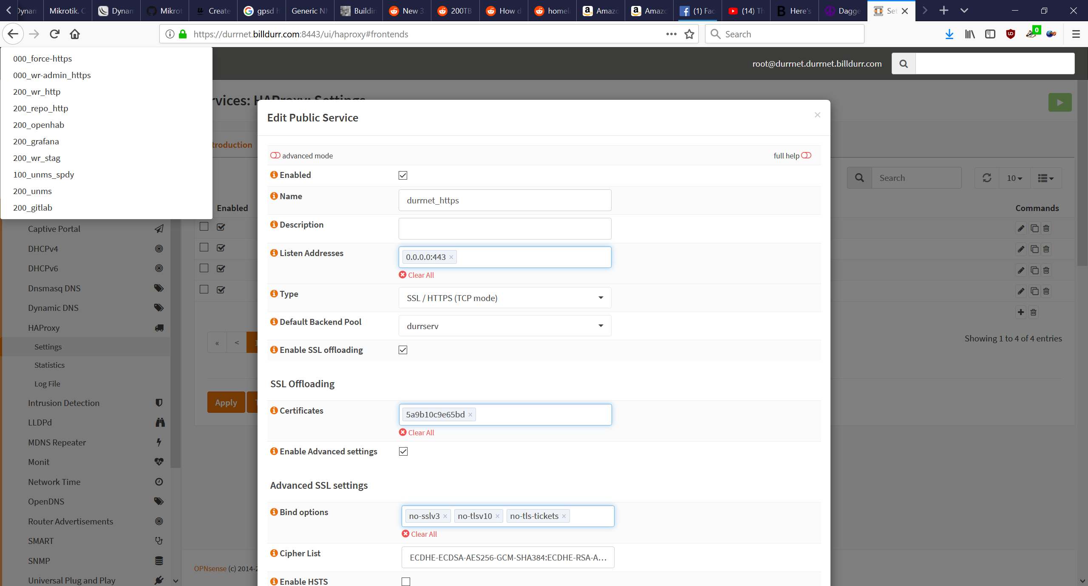The width and height of the screenshot is (1088, 586).
Task: Uncheck the Enabled checkbox for durrnet_https
Action: (402, 175)
